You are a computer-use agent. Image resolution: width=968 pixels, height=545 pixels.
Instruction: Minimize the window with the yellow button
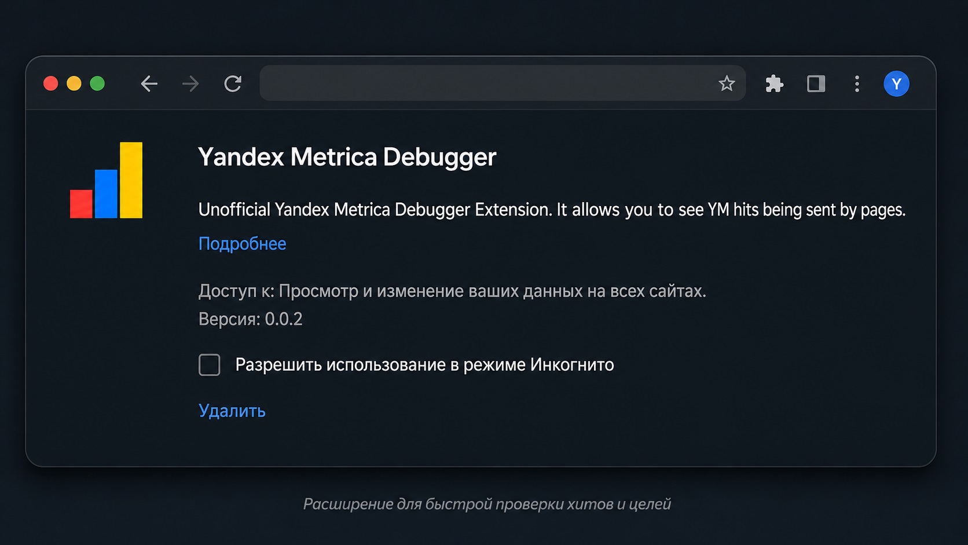coord(74,84)
